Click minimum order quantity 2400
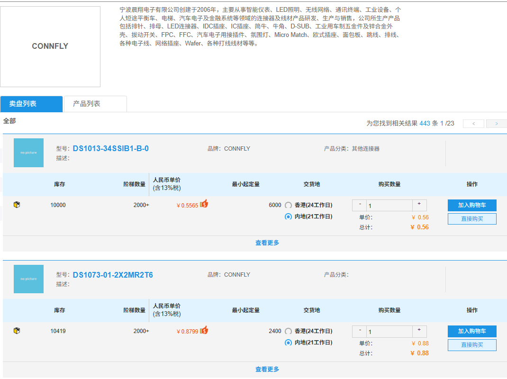 pos(275,331)
